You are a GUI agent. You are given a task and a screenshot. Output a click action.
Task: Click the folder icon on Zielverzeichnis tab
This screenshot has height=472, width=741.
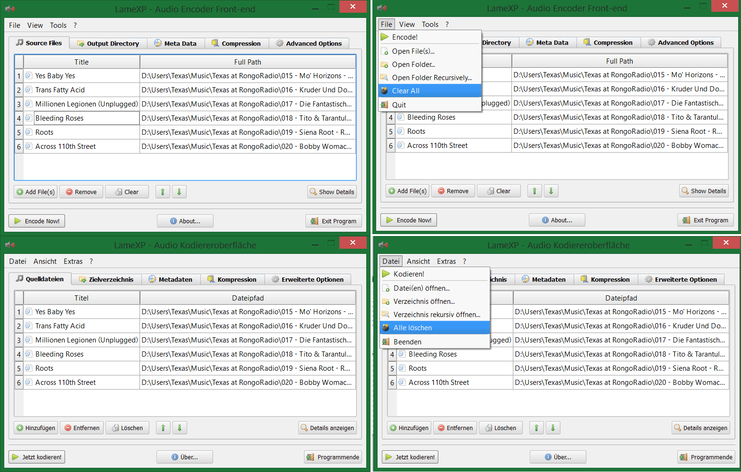click(x=82, y=279)
